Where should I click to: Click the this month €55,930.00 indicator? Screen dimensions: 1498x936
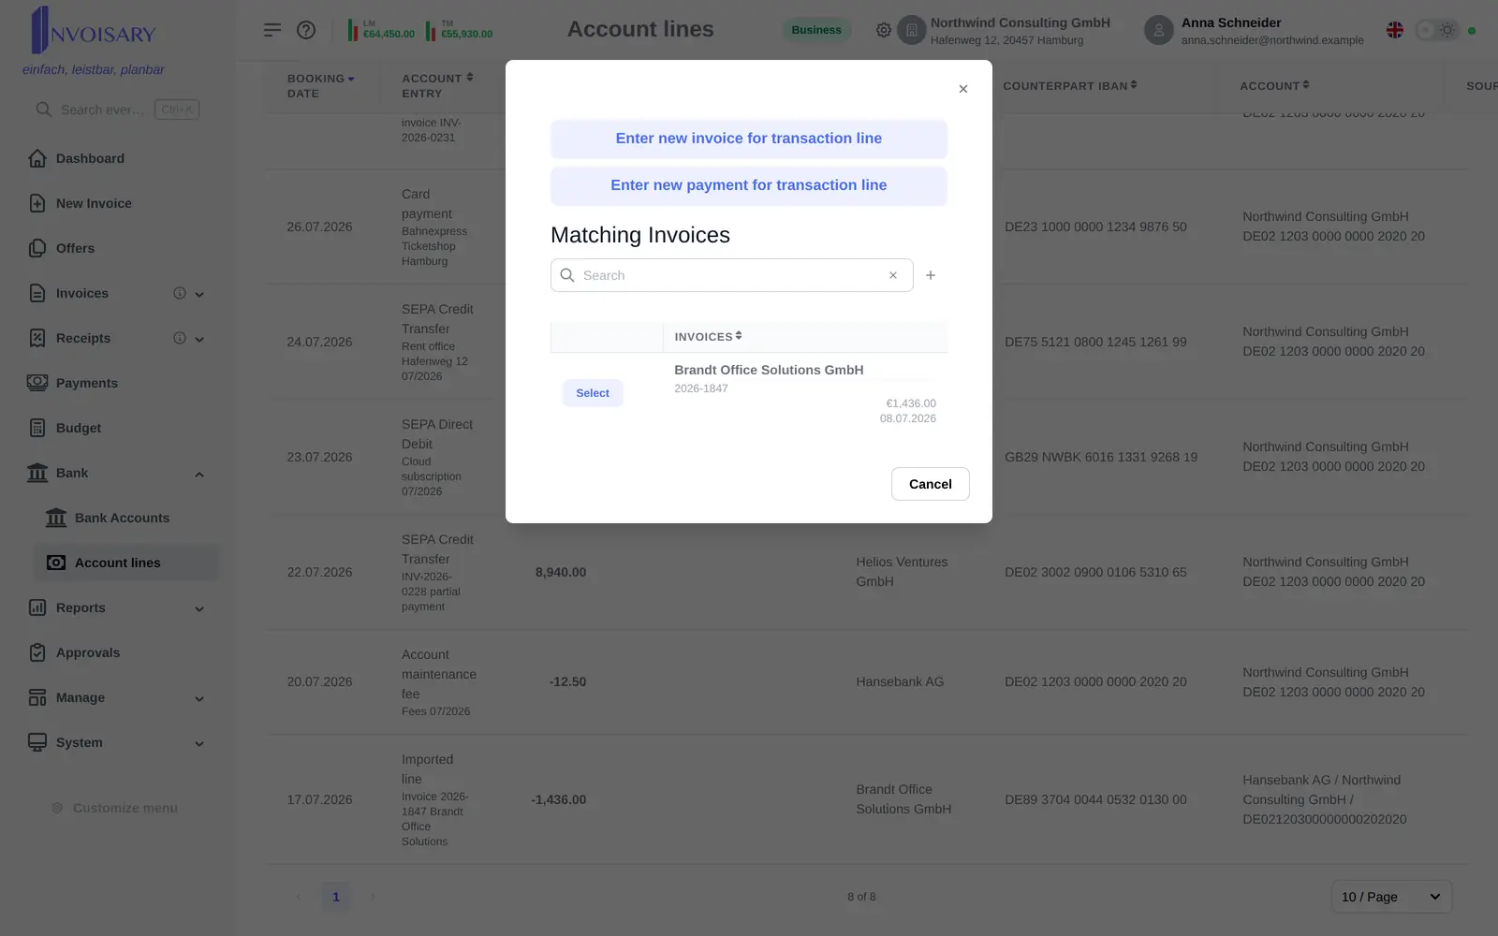coord(460,30)
